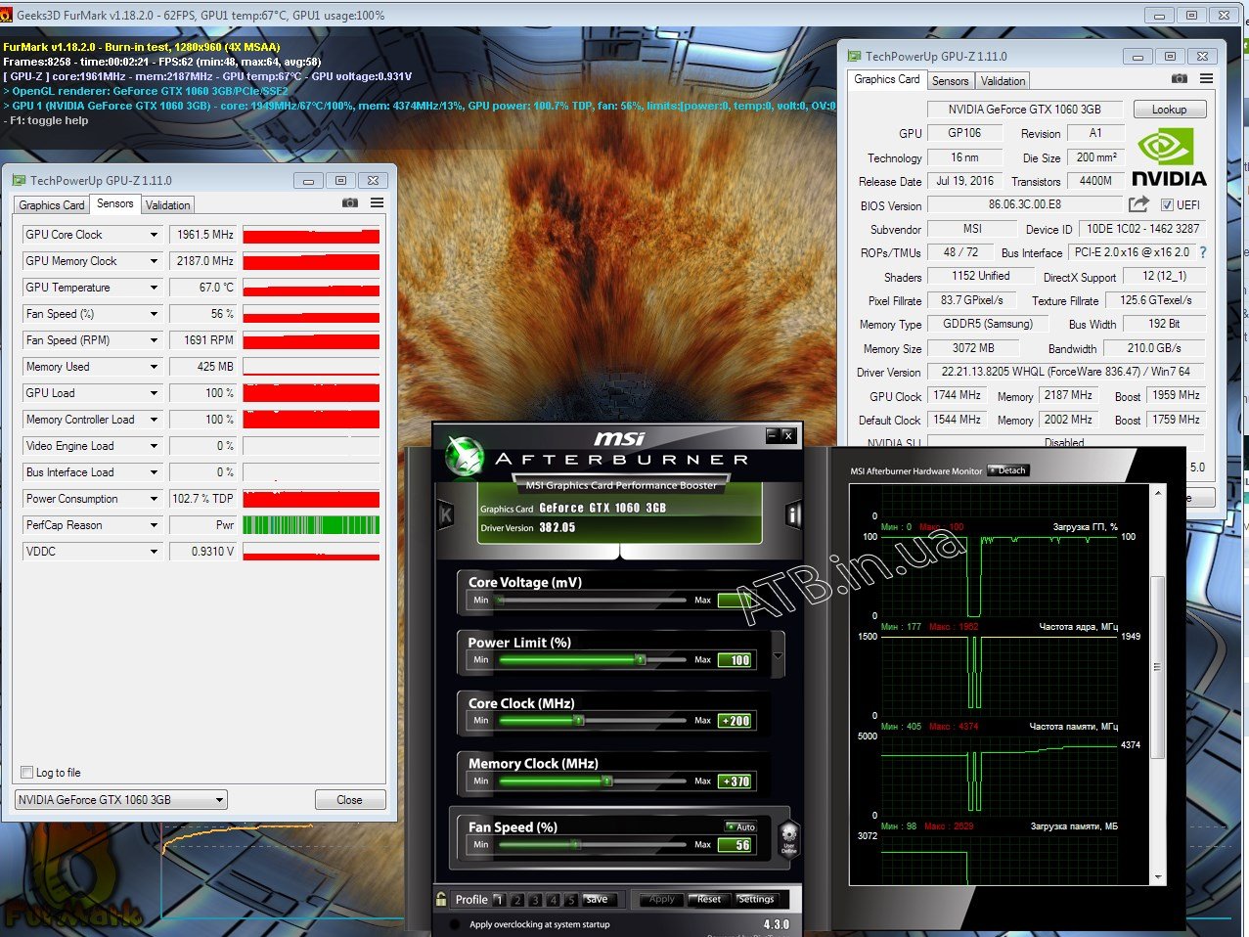Image resolution: width=1249 pixels, height=937 pixels.
Task: Open Validation tab in right GPU-Z window
Action: [1003, 81]
